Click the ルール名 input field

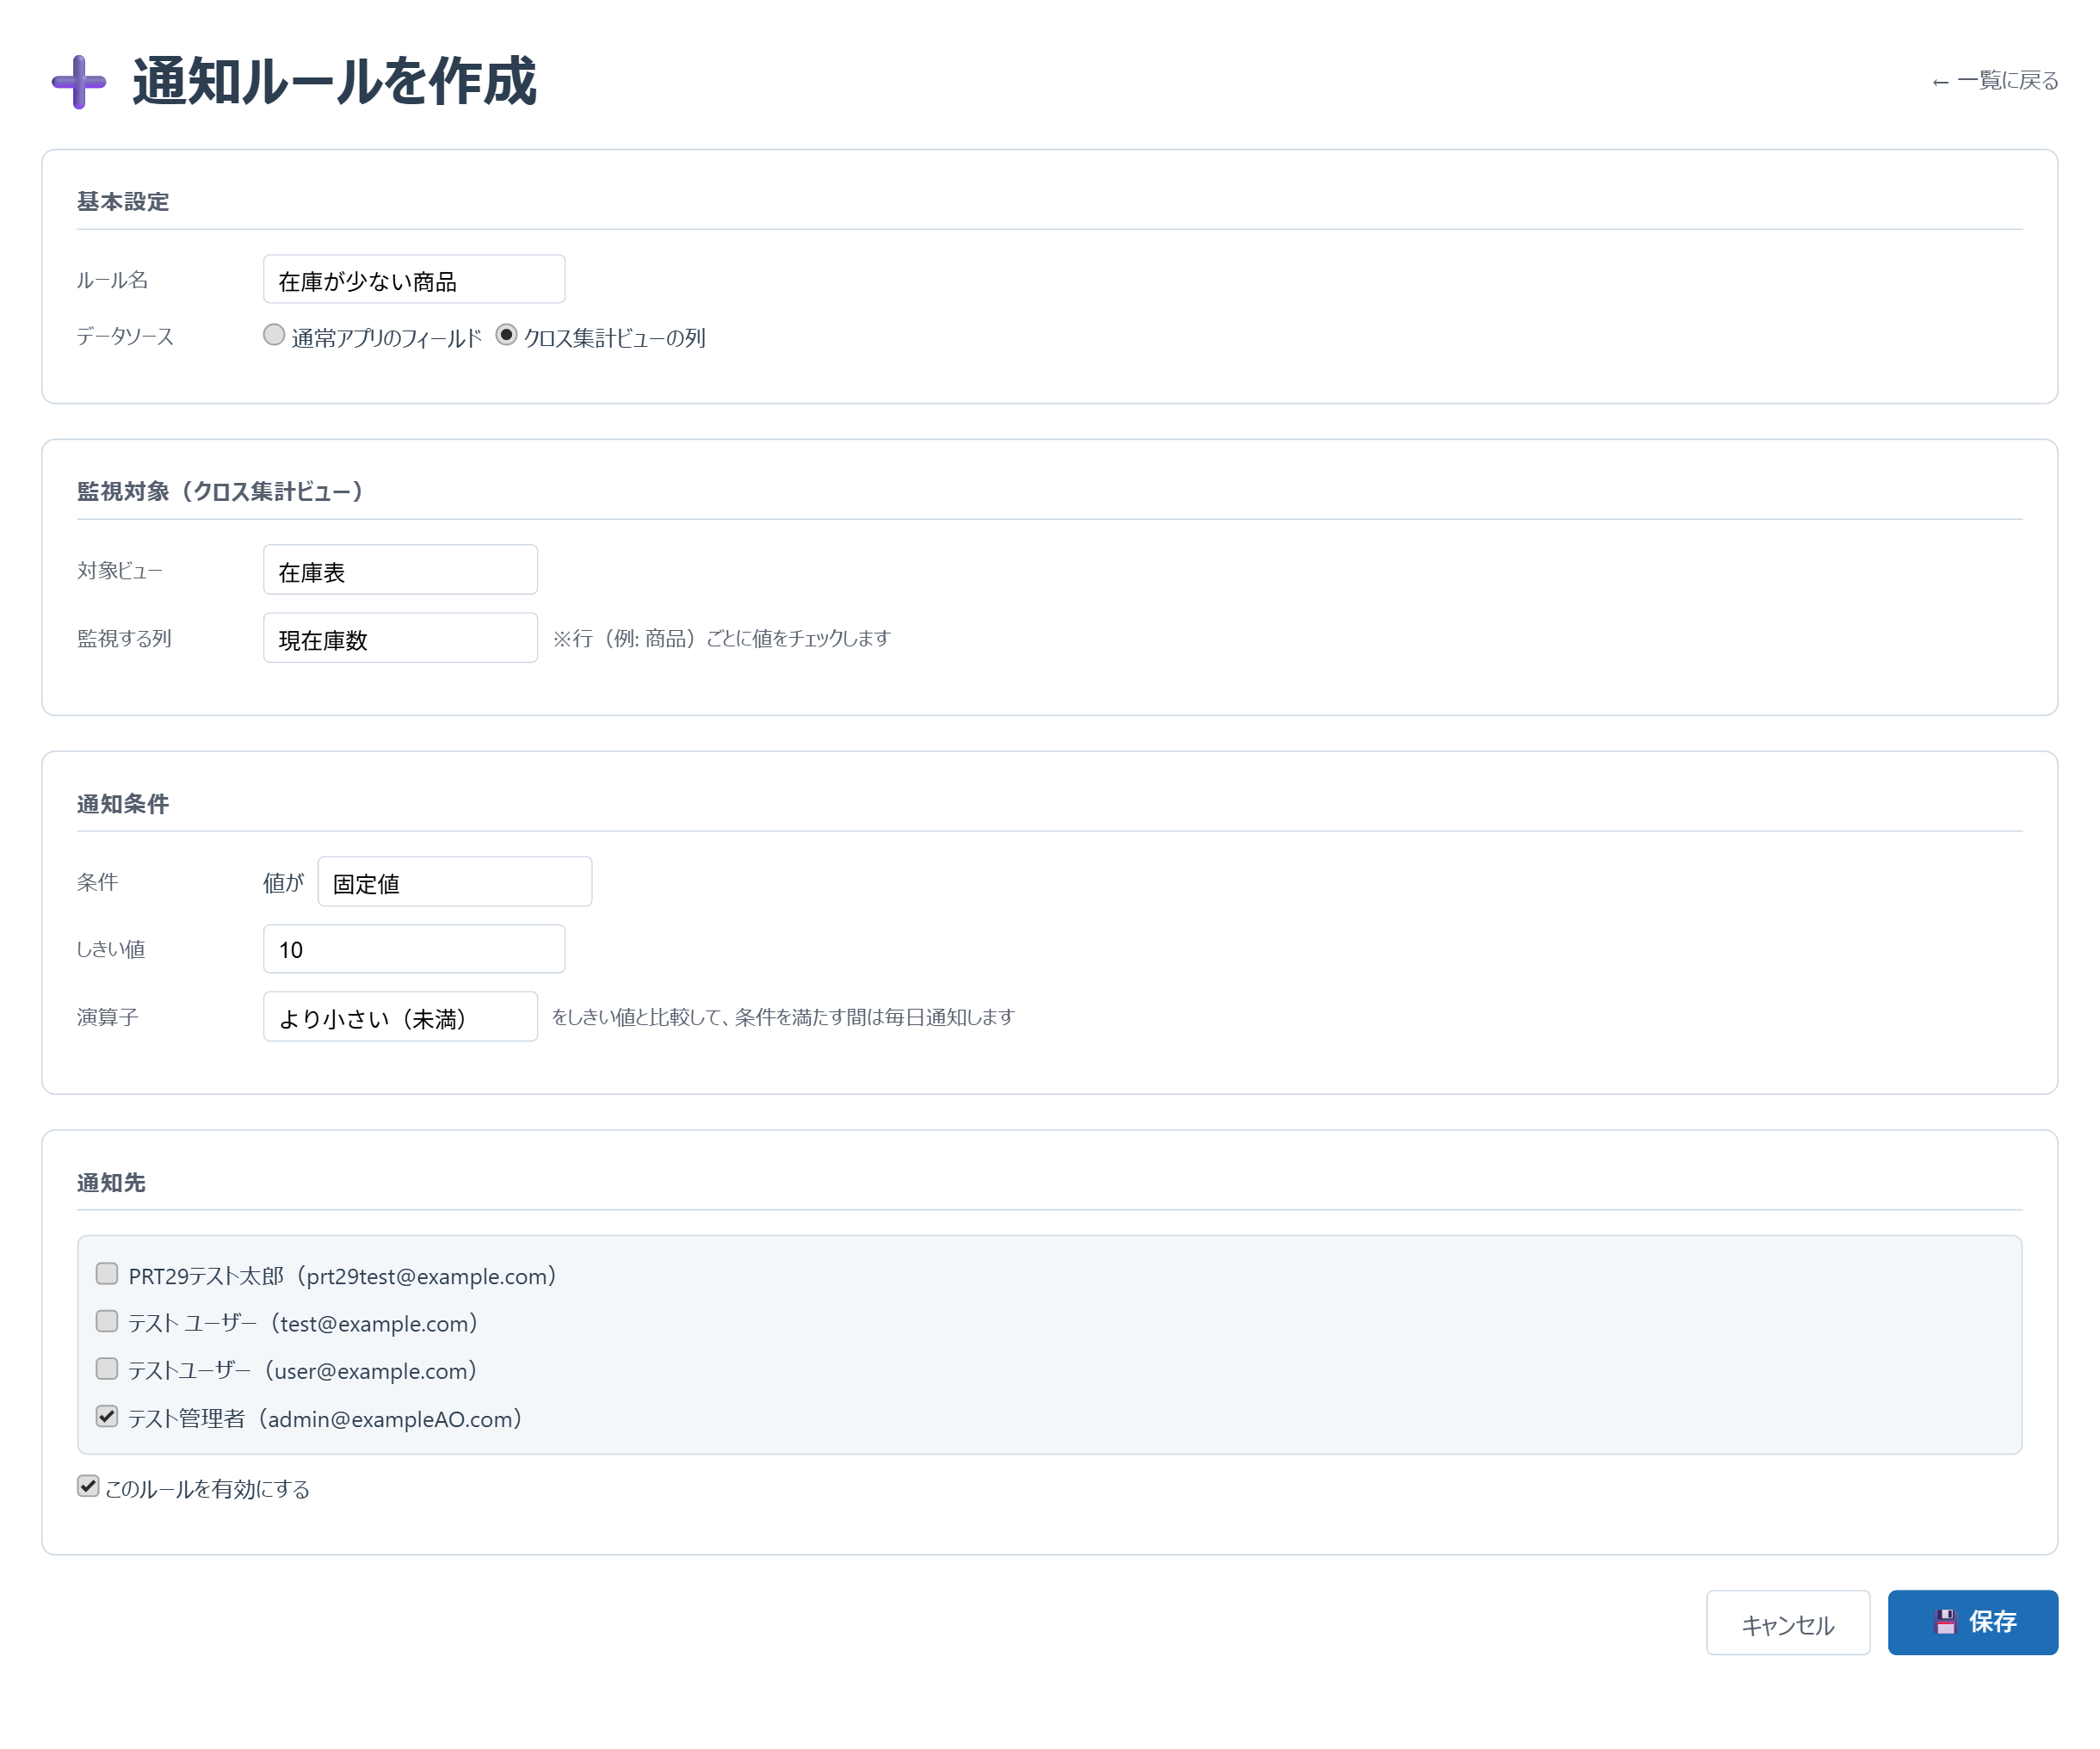point(414,279)
